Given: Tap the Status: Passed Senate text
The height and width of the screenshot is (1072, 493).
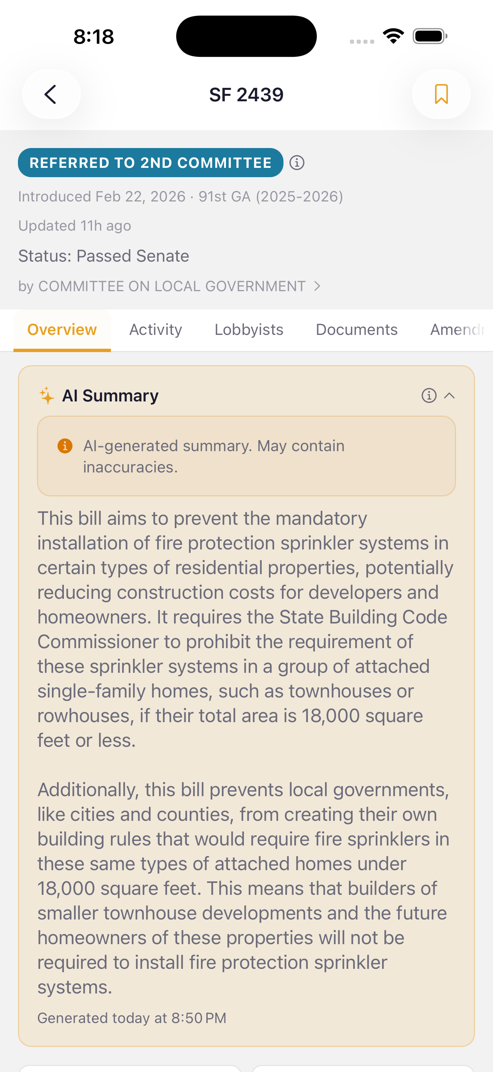Looking at the screenshot, I should point(103,256).
